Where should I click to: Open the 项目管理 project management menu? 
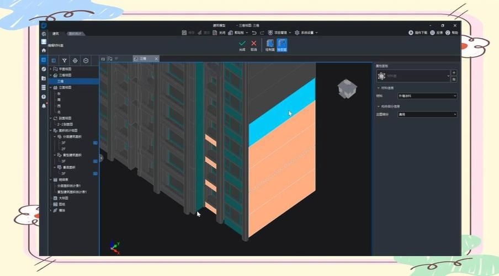coord(284,33)
